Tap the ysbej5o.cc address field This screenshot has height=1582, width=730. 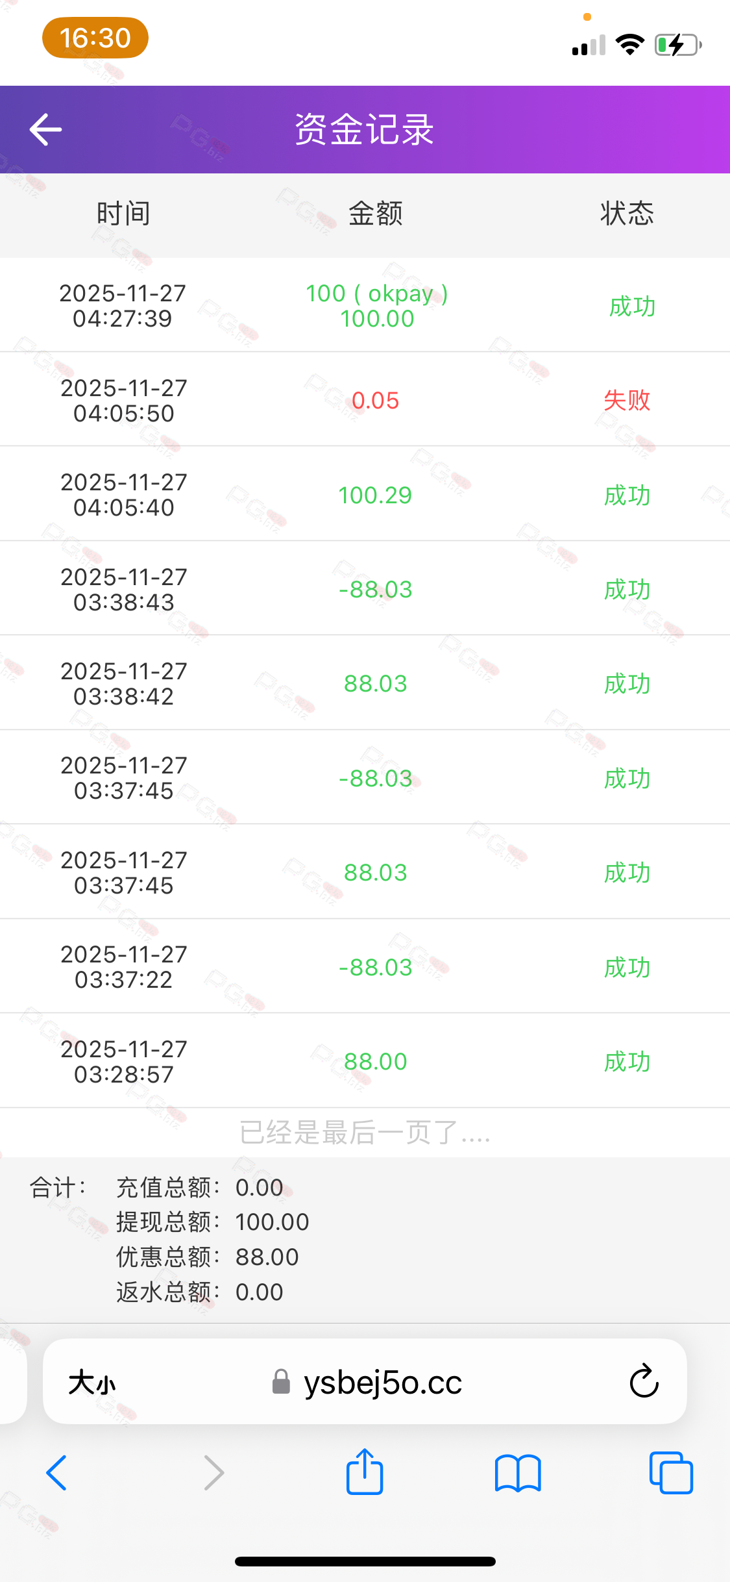click(365, 1381)
